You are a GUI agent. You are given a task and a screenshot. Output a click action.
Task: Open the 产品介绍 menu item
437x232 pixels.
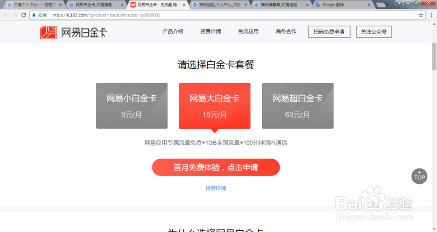pos(173,31)
